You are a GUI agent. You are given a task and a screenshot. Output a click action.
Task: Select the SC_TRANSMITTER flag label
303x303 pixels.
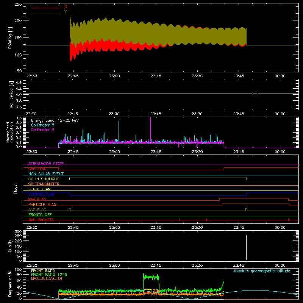coord(44,184)
